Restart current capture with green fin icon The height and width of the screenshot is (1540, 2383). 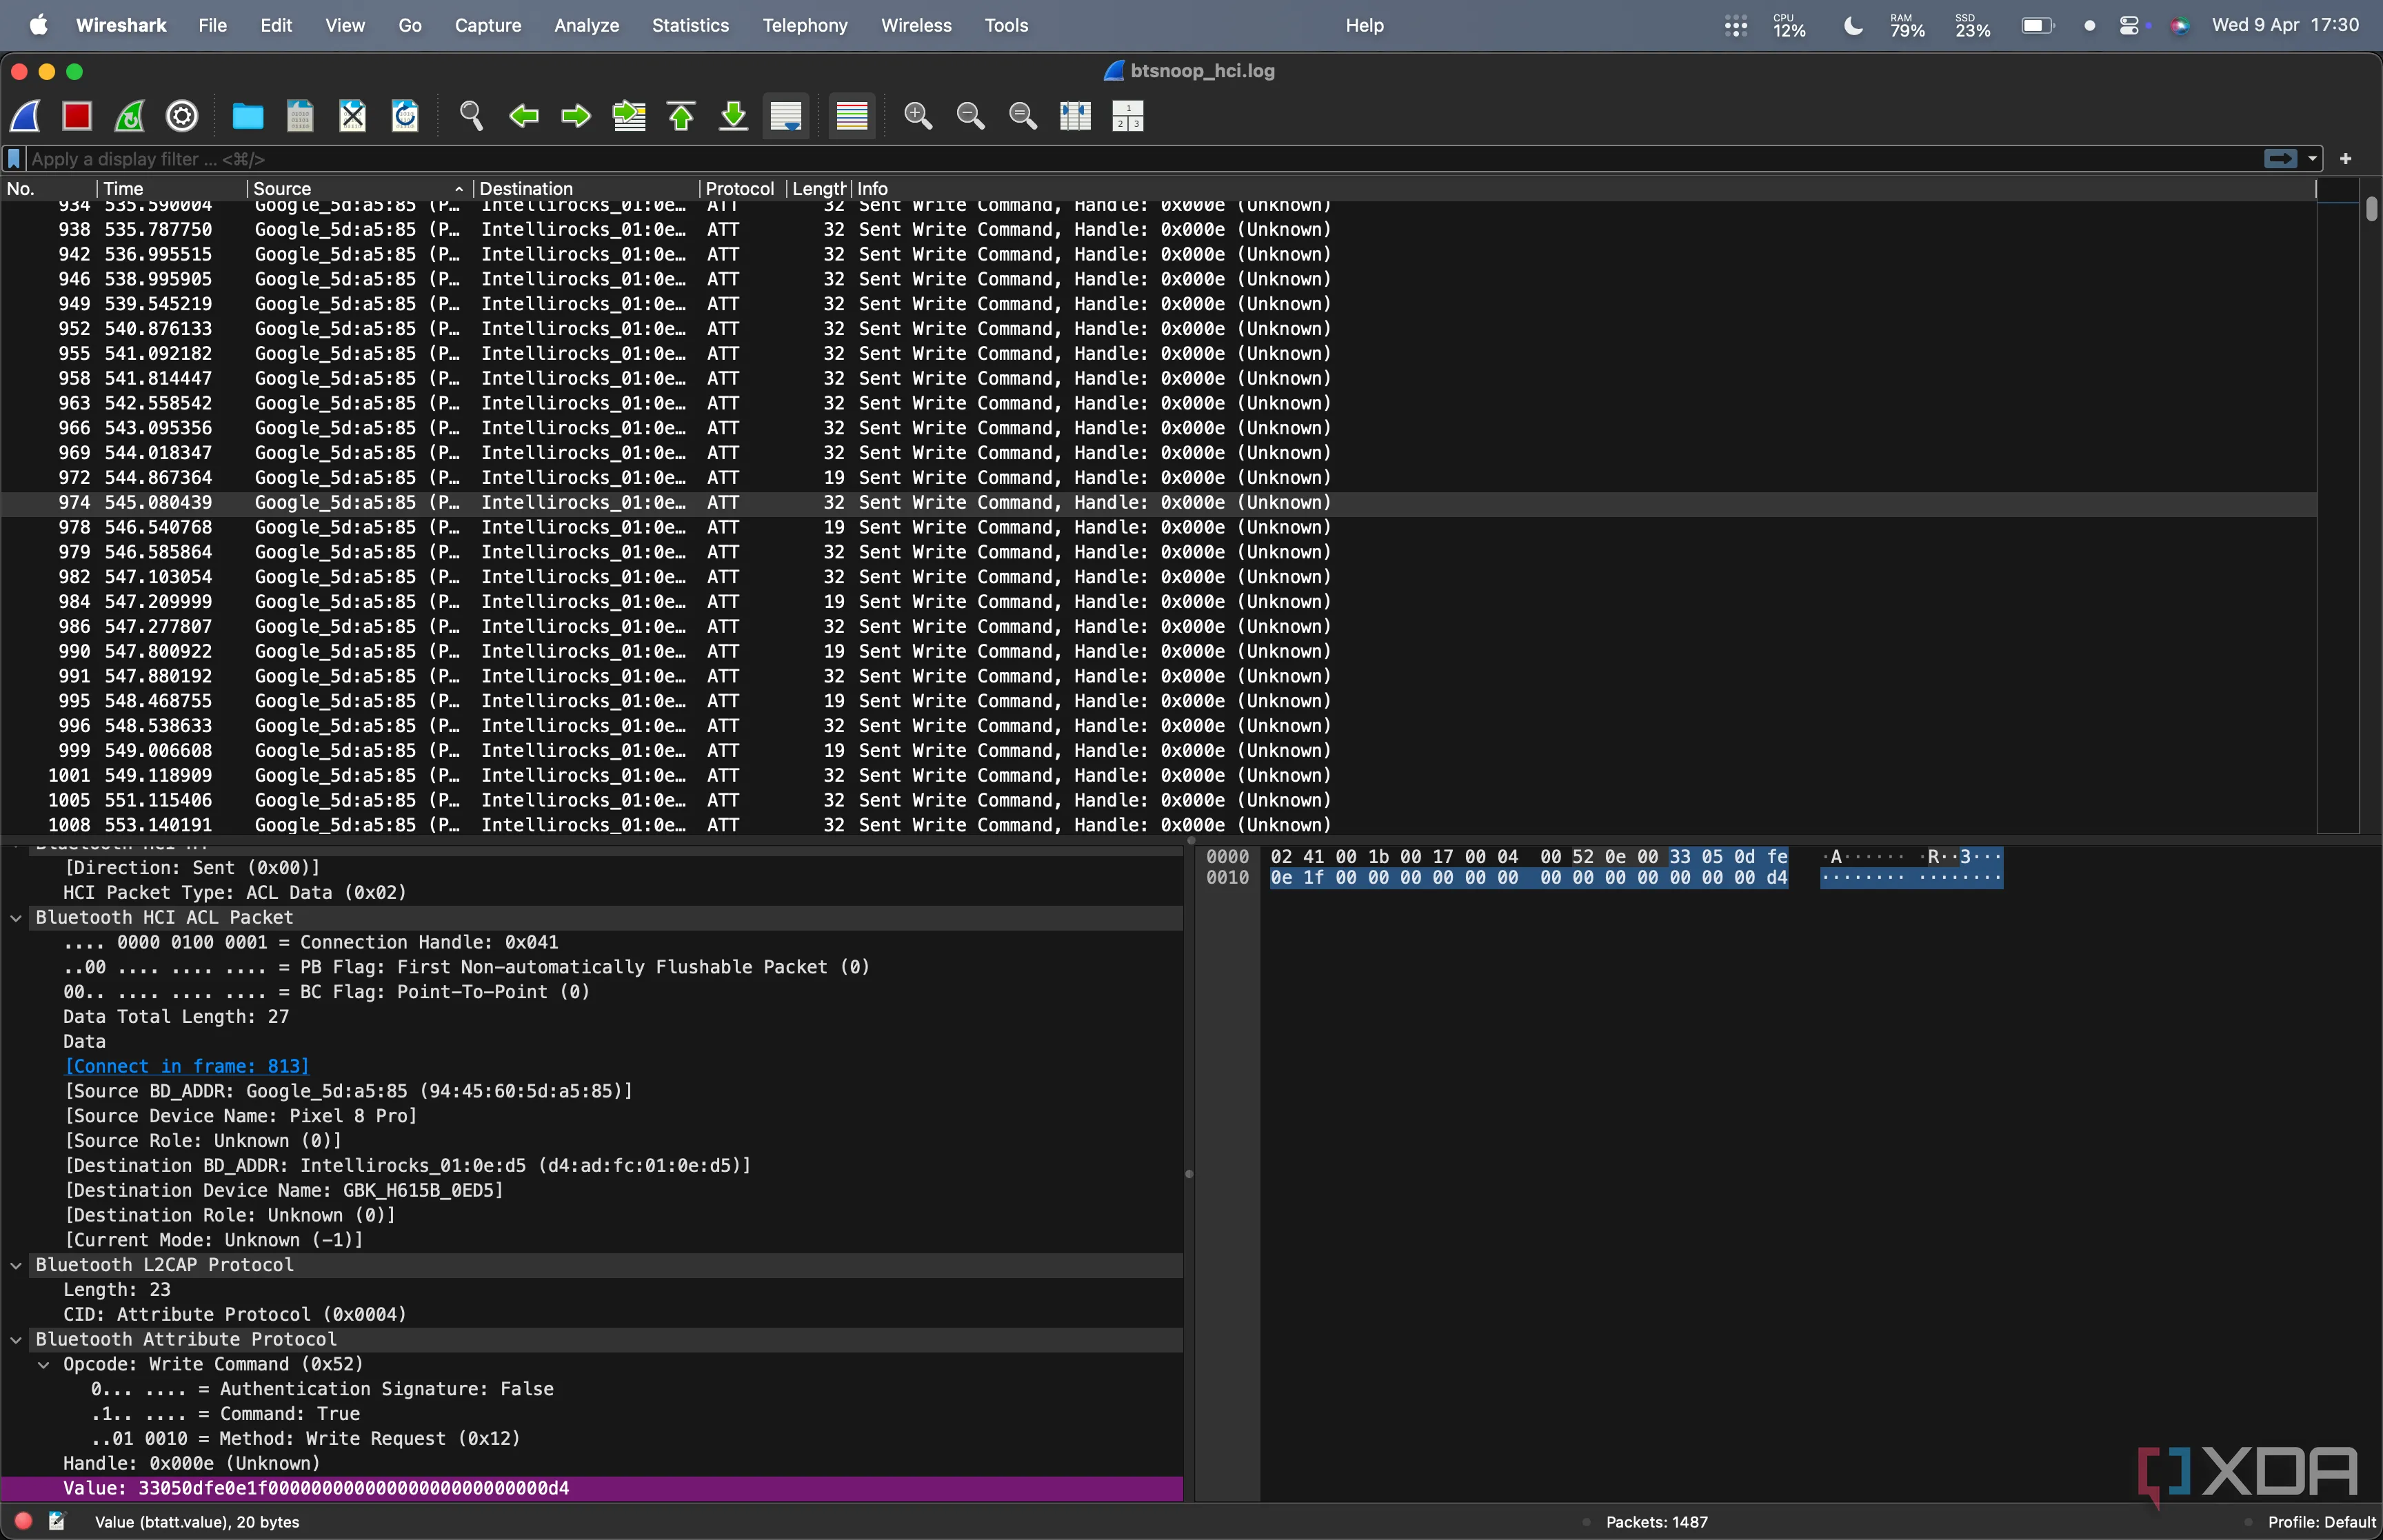tap(129, 116)
